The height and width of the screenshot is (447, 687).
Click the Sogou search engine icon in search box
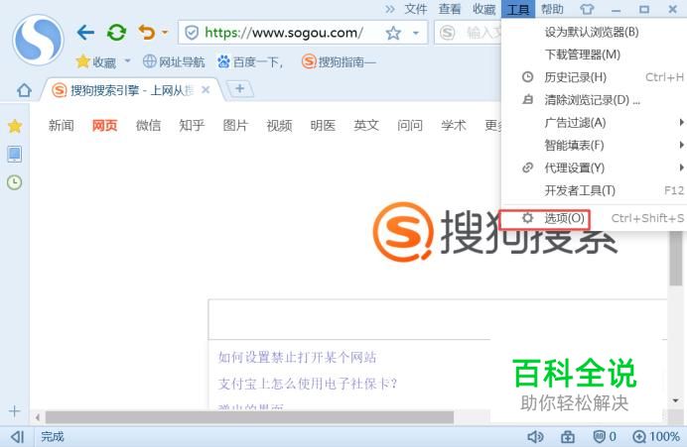click(x=448, y=33)
